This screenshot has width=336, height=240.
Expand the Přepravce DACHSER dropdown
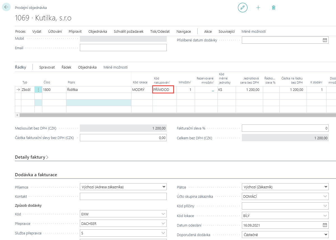click(163, 224)
